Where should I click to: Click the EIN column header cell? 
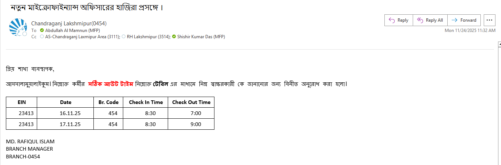22,102
